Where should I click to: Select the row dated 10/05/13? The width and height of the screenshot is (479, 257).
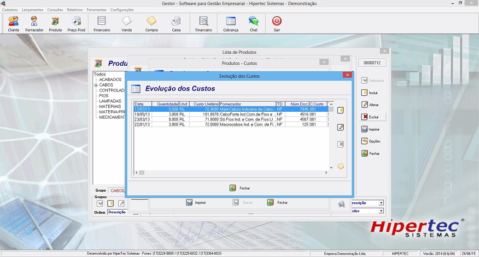[231, 114]
